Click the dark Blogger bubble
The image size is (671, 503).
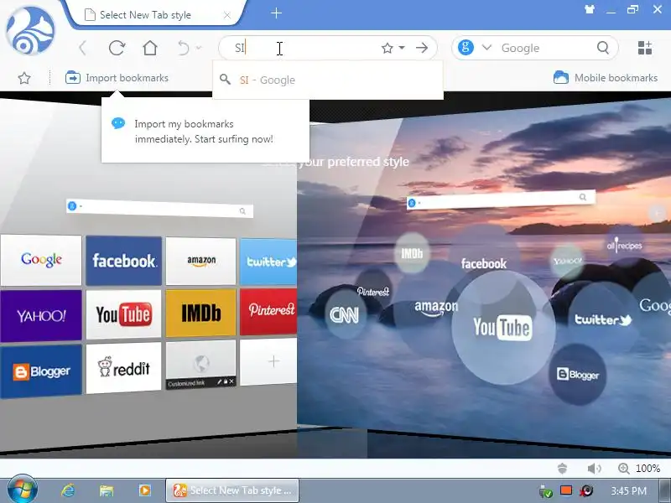click(x=578, y=375)
